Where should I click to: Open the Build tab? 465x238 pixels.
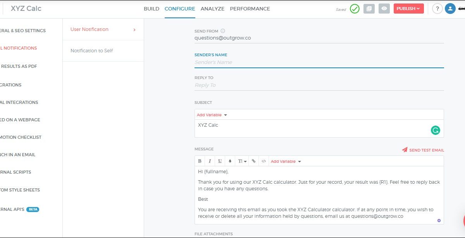151,9
